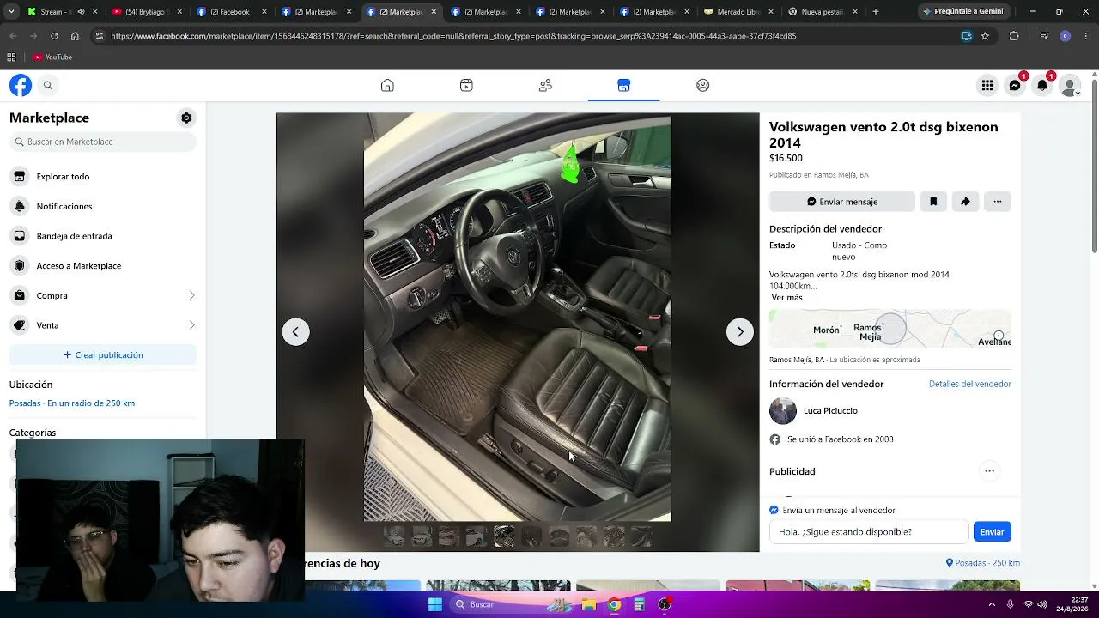The image size is (1099, 618).
Task: Open Luca Piciuccio's seller profile
Action: tap(830, 411)
